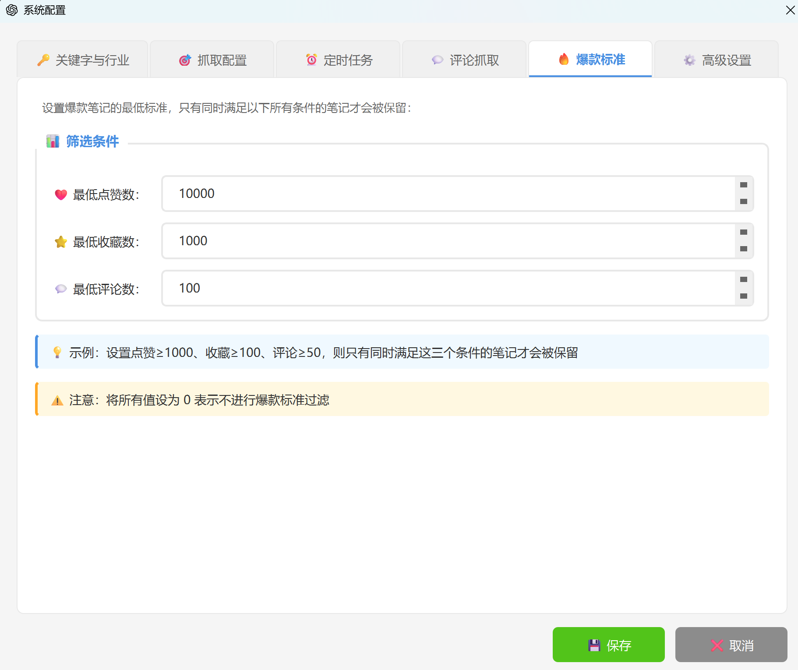
Task: Open the 高级设置 tab
Action: (717, 60)
